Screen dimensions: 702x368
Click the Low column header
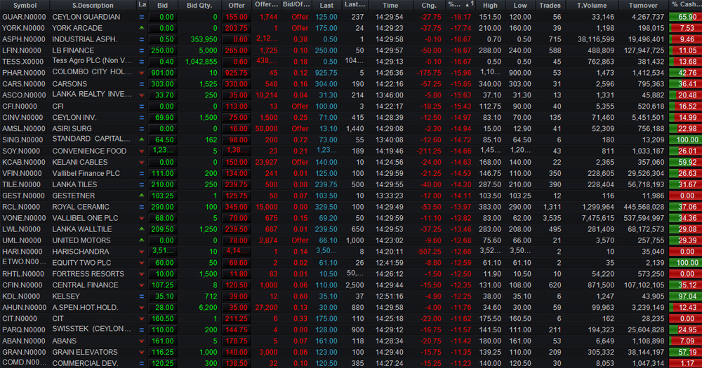[520, 6]
